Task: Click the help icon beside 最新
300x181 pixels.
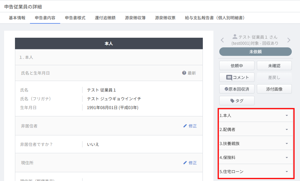Action: pos(184,73)
